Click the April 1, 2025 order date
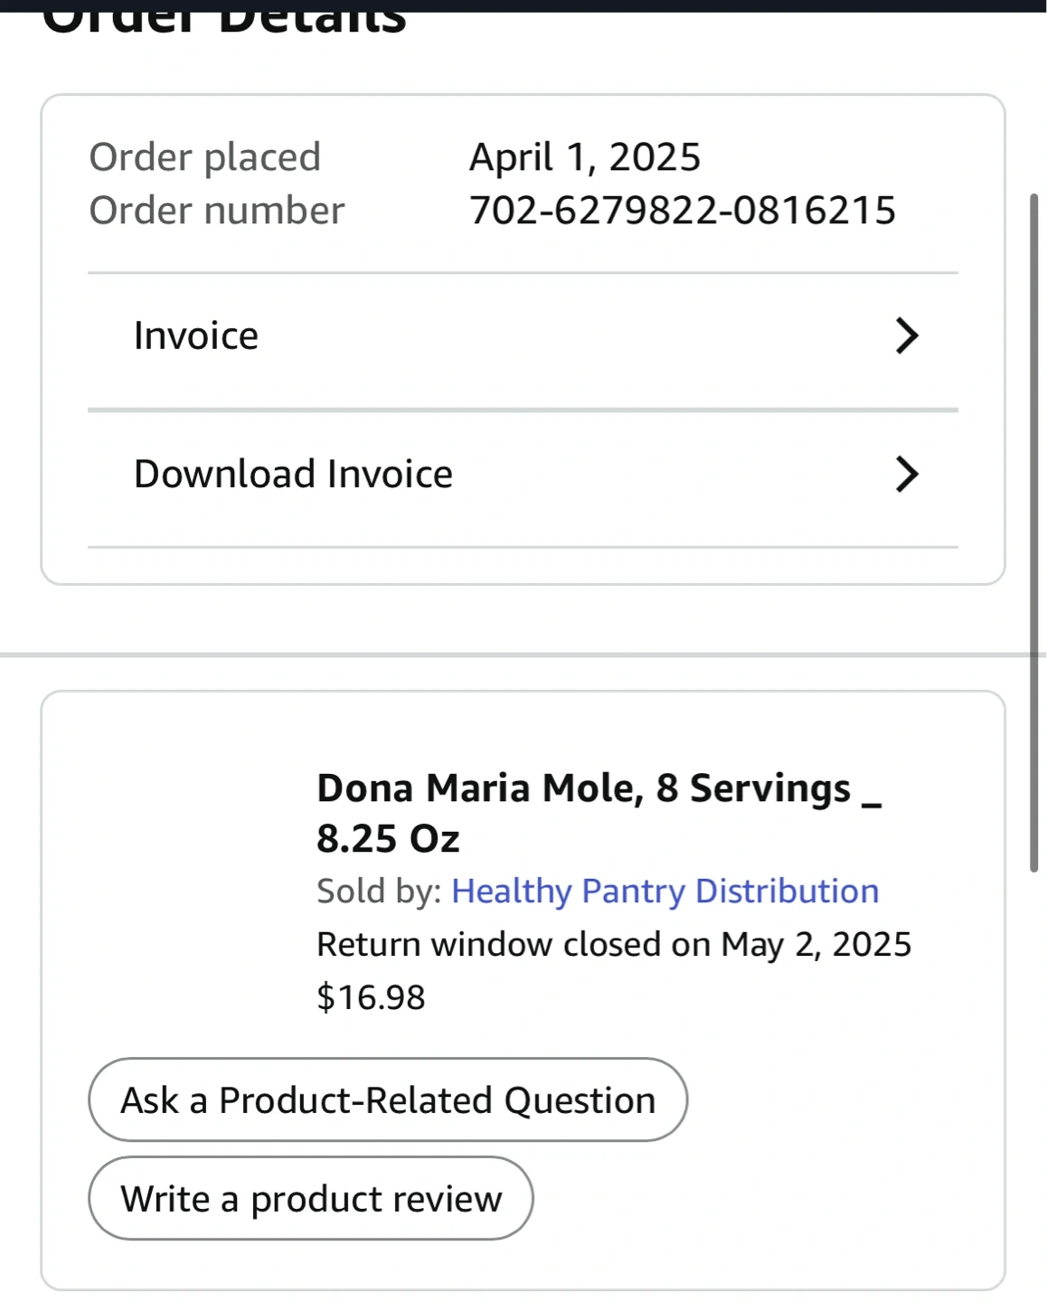The height and width of the screenshot is (1302, 1047). tap(584, 157)
